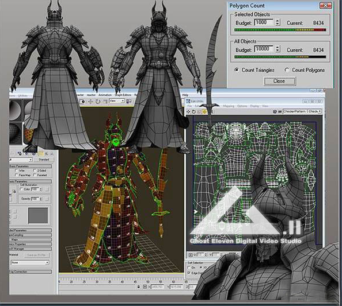Click the Save as FX File button

(36, 255)
